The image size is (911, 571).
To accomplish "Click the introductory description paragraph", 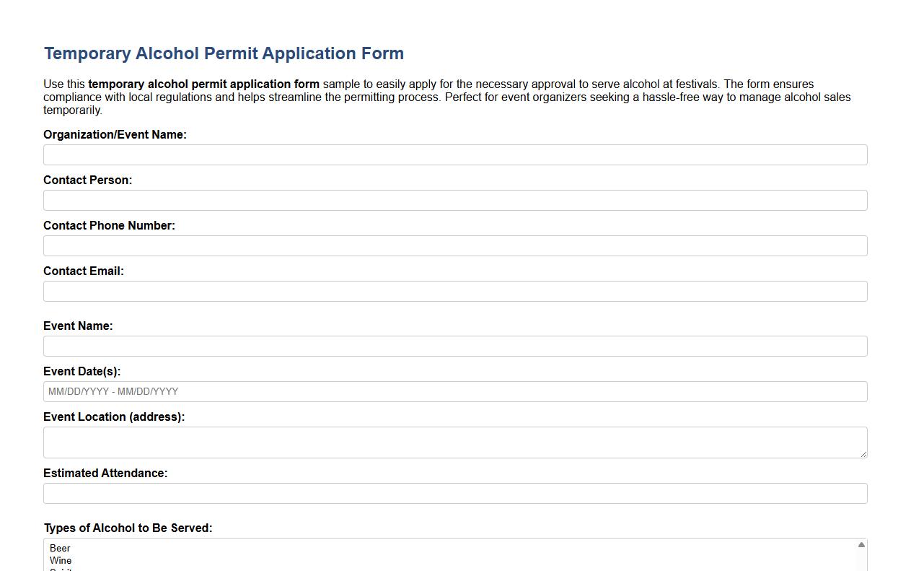I will [447, 97].
